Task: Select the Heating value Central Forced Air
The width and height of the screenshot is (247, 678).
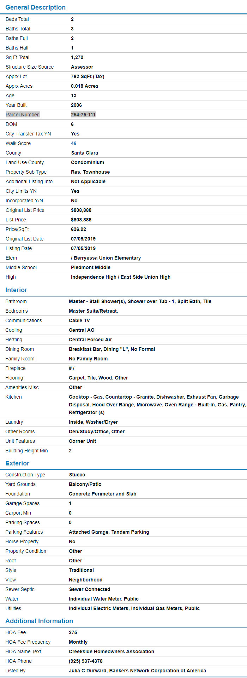Action: tap(90, 340)
